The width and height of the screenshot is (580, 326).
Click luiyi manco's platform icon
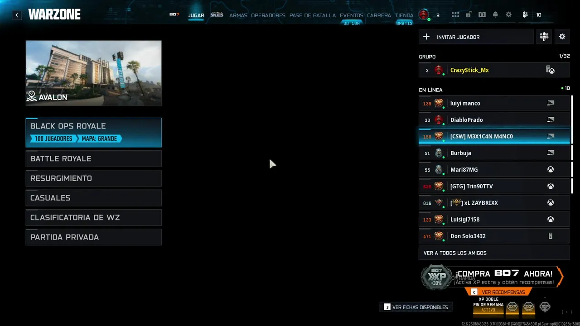[x=551, y=103]
